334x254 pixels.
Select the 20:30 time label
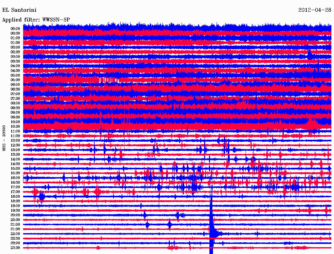15,220
